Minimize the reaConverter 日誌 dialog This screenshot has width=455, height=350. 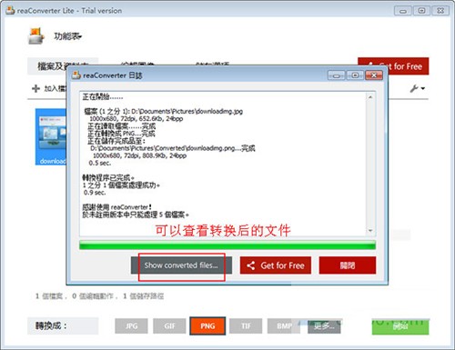click(x=337, y=75)
